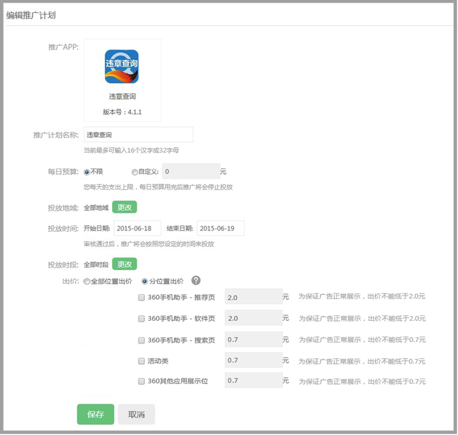Image resolution: width=458 pixels, height=435 pixels.
Task: Focus the 推广计划名称 input field
Action: [x=139, y=135]
